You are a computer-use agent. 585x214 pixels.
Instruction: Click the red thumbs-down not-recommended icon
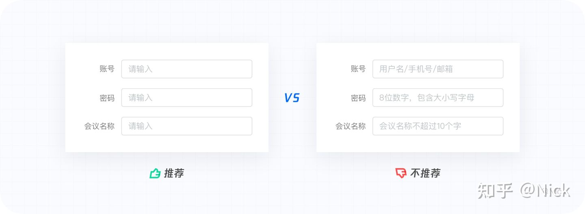(401, 174)
